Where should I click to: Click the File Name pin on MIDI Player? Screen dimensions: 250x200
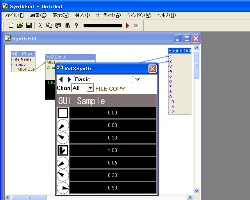tap(22, 59)
